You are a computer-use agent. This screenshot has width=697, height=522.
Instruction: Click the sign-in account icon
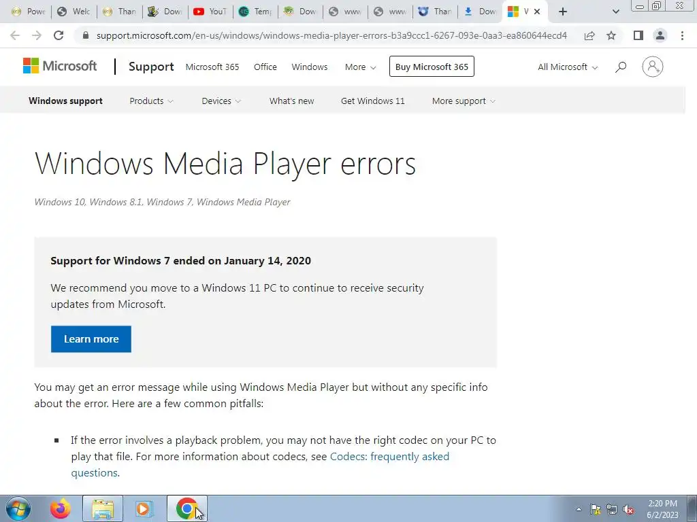point(652,67)
